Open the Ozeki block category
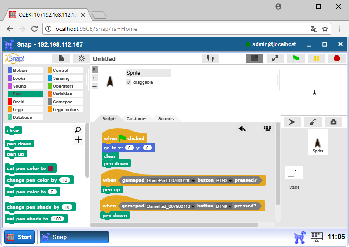The image size is (349, 247). (25, 102)
